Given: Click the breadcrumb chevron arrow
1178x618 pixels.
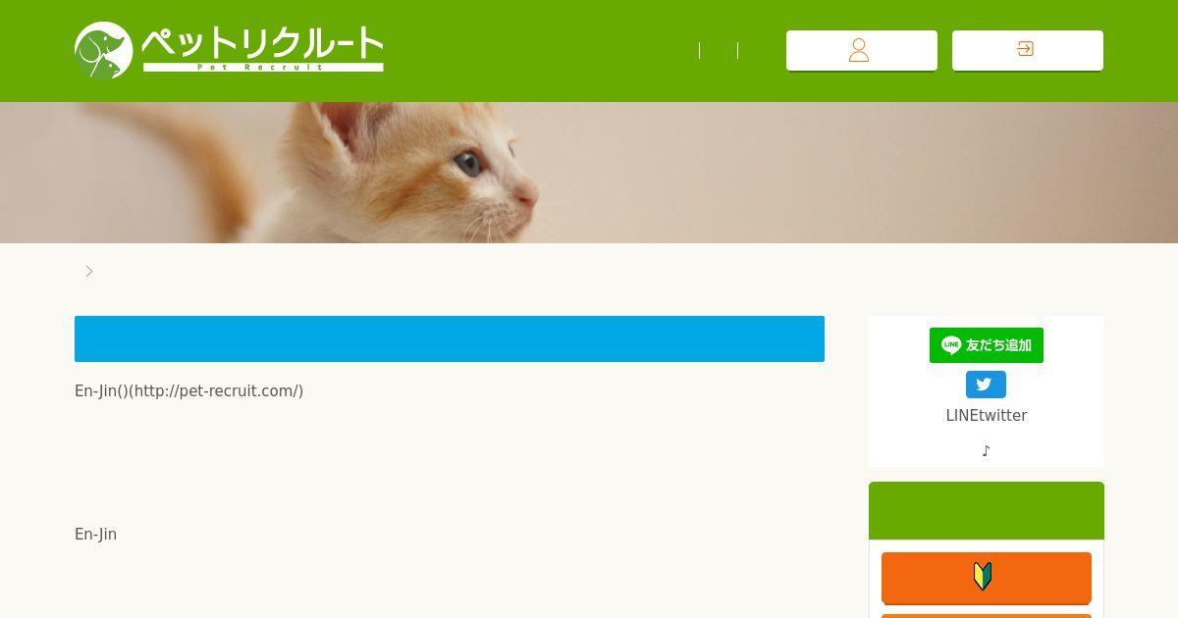Looking at the screenshot, I should click(x=89, y=271).
